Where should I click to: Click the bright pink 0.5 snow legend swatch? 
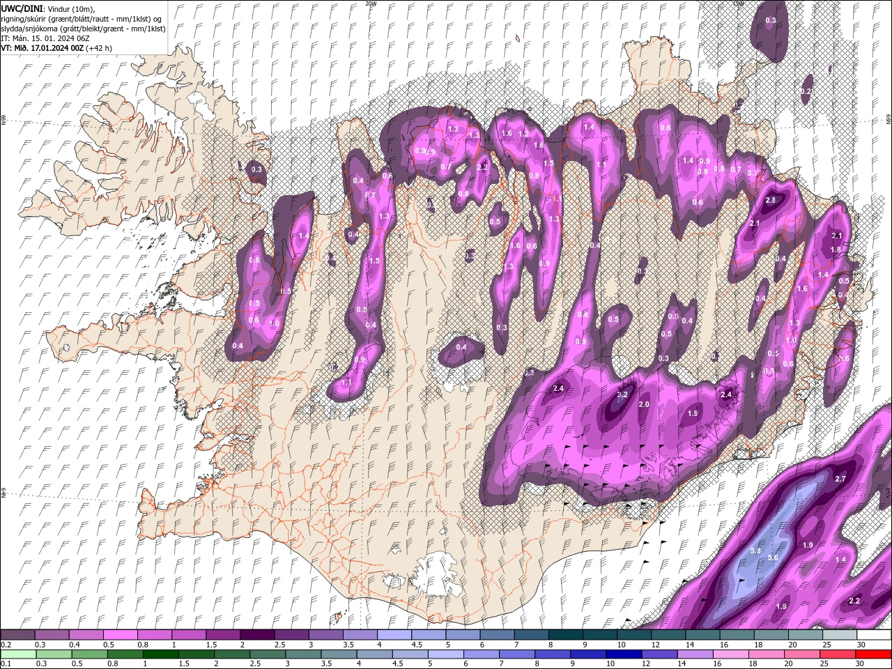point(120,635)
